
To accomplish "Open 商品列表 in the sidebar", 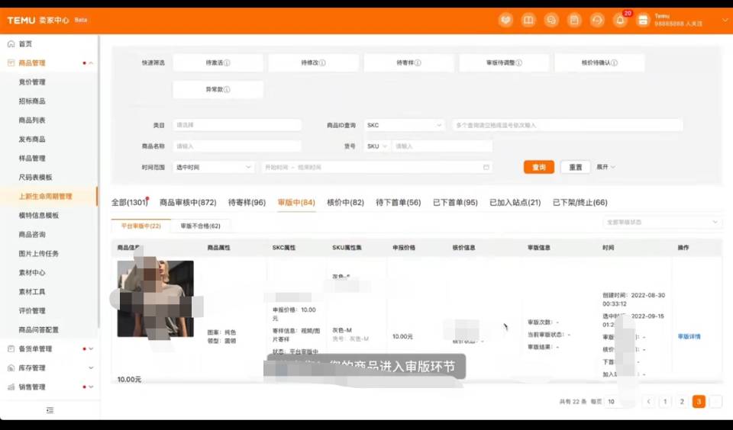I will (32, 120).
